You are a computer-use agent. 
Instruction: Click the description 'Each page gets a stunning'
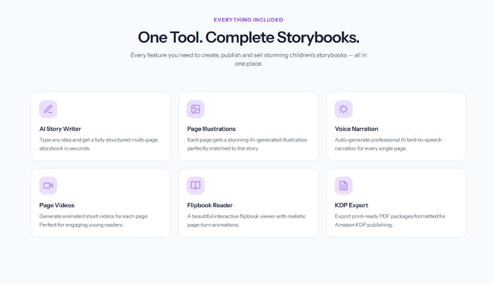[247, 144]
